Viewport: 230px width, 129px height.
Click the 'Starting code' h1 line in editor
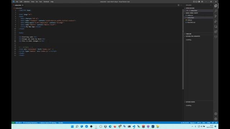point(28,37)
